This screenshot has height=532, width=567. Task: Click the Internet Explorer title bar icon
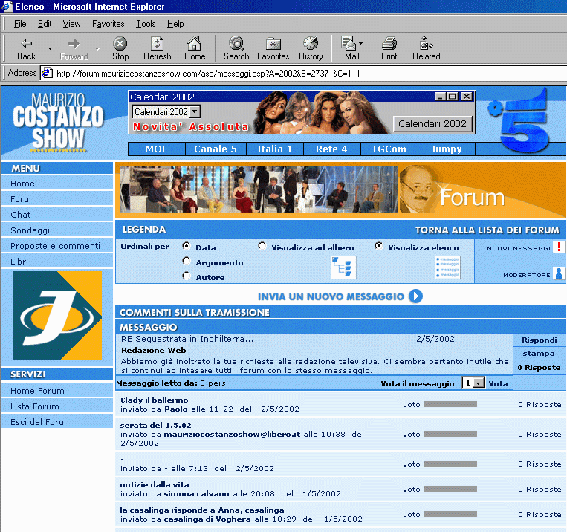click(x=7, y=7)
